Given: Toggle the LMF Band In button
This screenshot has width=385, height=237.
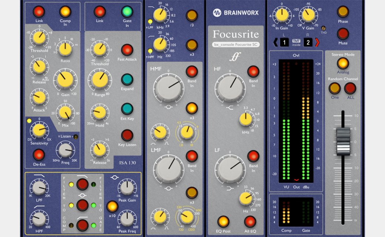Looking at the screenshot, I should (x=191, y=156).
